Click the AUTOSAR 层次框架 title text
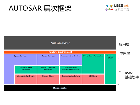140x105 pixels. pyautogui.click(x=40, y=8)
